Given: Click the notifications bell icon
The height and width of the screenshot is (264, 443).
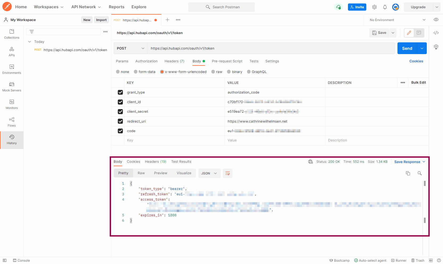Looking at the screenshot, I should pos(385,7).
